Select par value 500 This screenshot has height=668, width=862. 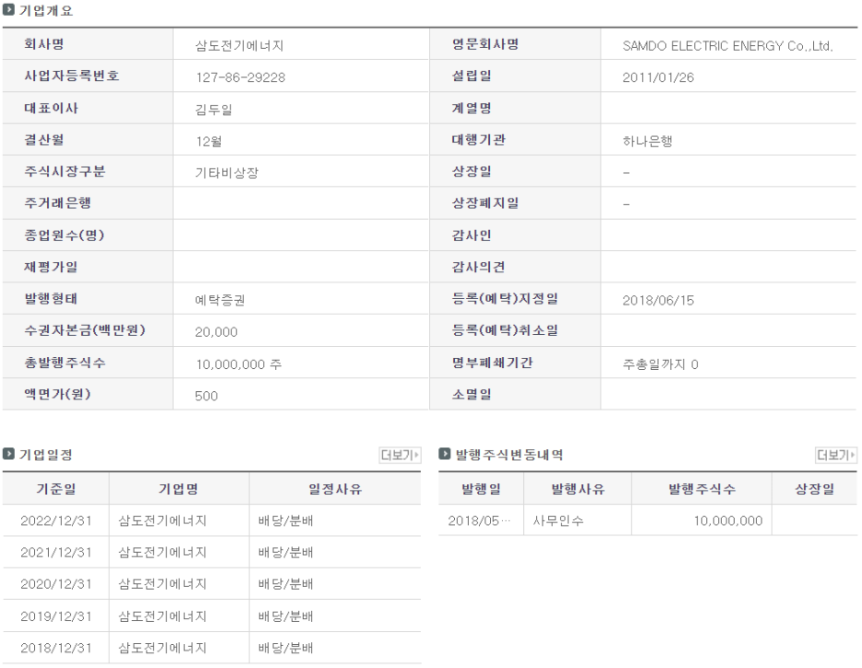coord(206,396)
